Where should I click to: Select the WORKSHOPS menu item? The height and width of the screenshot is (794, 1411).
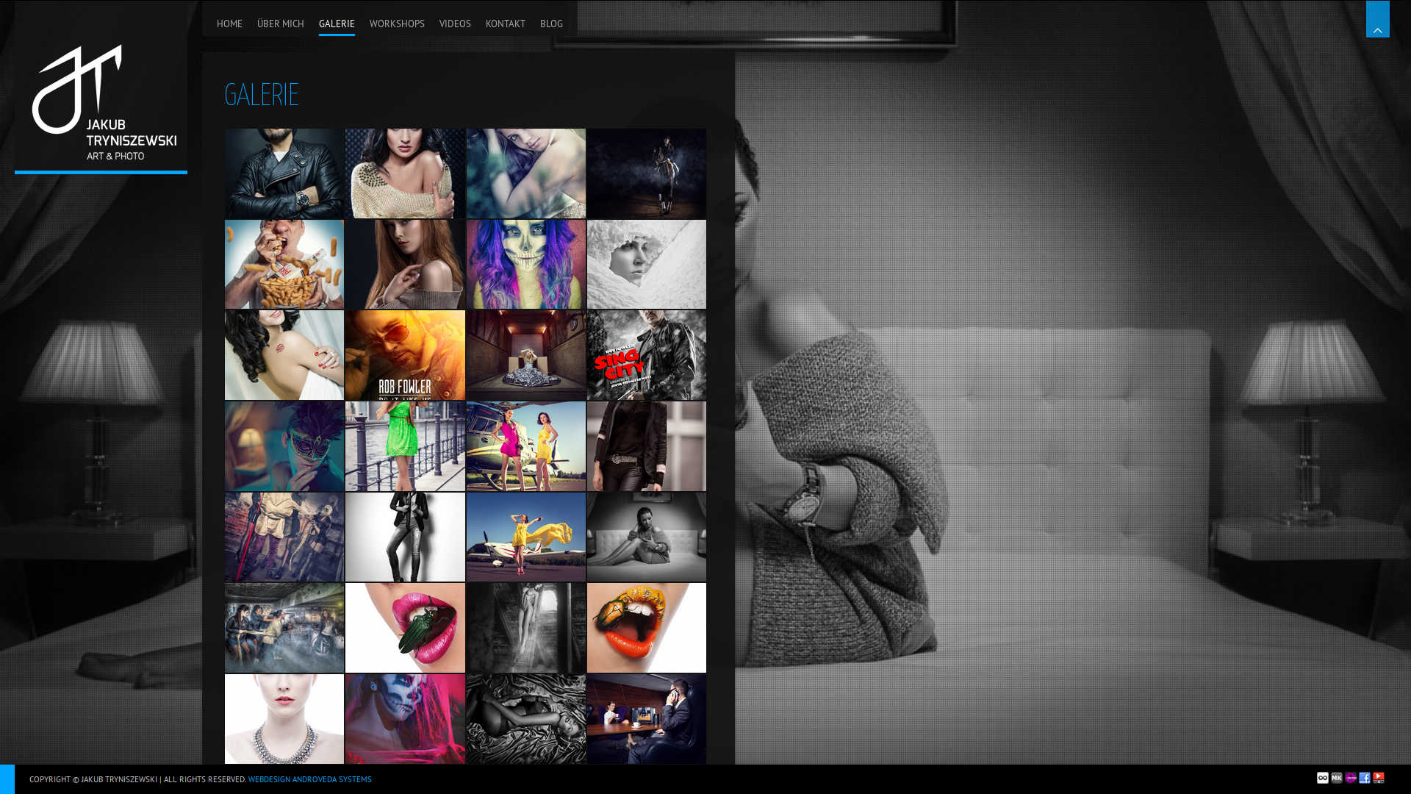pos(397,24)
